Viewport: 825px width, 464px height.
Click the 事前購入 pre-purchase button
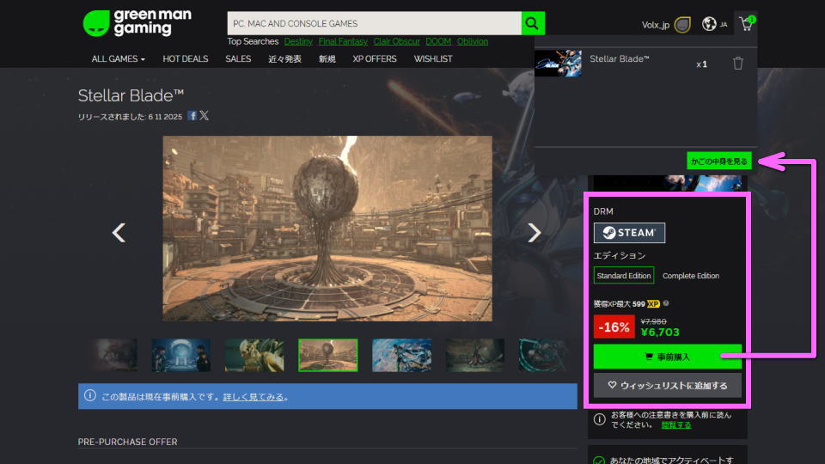[x=667, y=357]
